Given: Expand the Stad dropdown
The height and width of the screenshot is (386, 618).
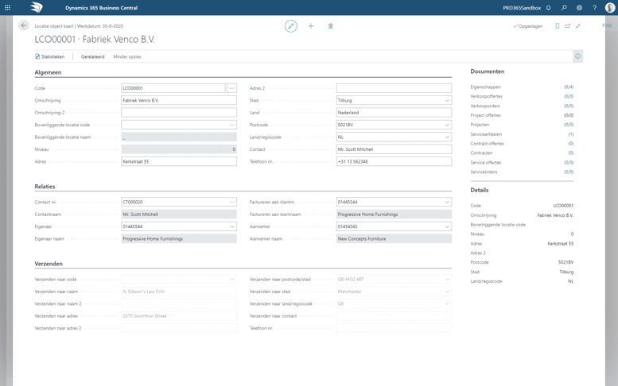Looking at the screenshot, I should 447,100.
